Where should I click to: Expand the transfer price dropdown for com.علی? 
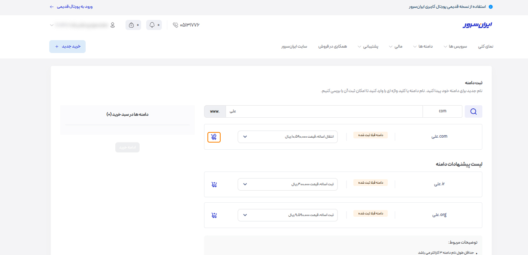coord(246,137)
